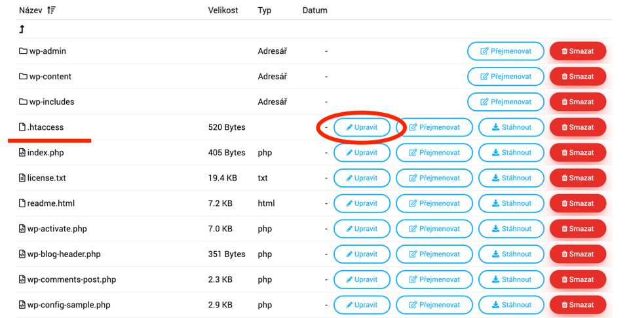Open the wp-includes directory name
629x318 pixels.
click(x=52, y=102)
